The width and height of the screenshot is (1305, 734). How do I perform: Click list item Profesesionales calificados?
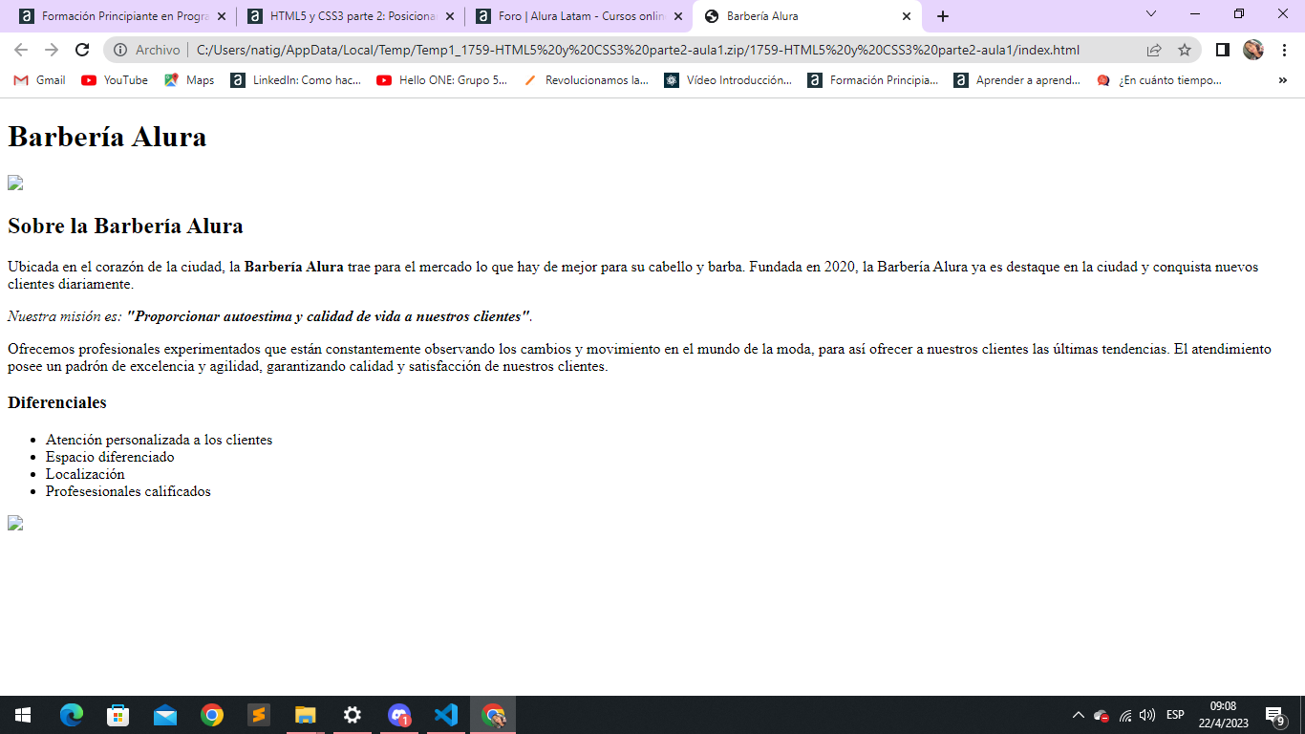(x=128, y=491)
